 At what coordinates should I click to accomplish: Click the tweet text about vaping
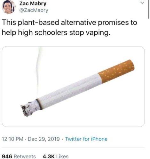(x=69, y=28)
